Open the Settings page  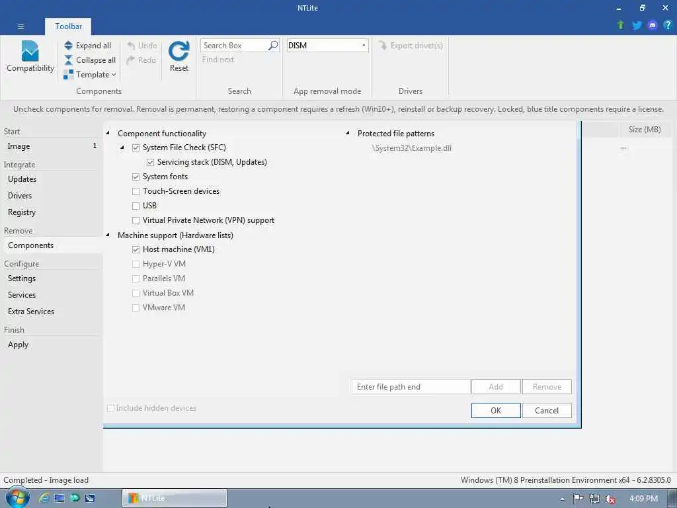coord(22,278)
